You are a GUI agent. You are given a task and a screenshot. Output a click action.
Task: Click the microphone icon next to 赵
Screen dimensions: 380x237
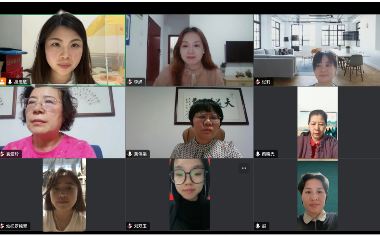(258, 226)
